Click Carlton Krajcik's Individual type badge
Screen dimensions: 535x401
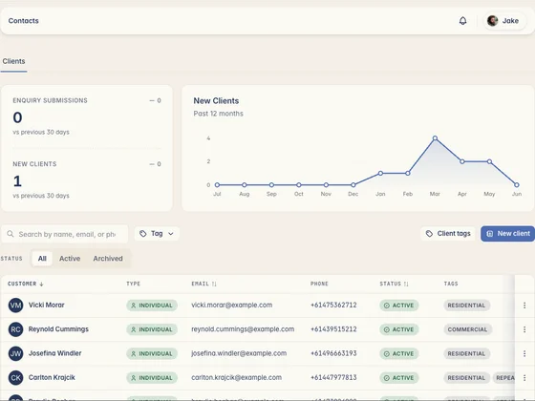point(152,378)
